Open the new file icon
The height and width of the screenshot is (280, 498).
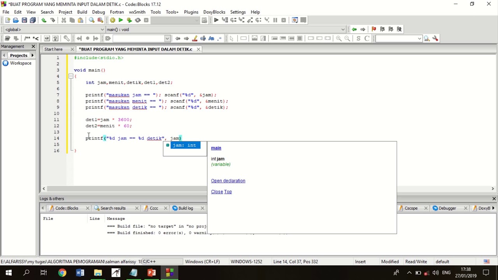coord(7,20)
